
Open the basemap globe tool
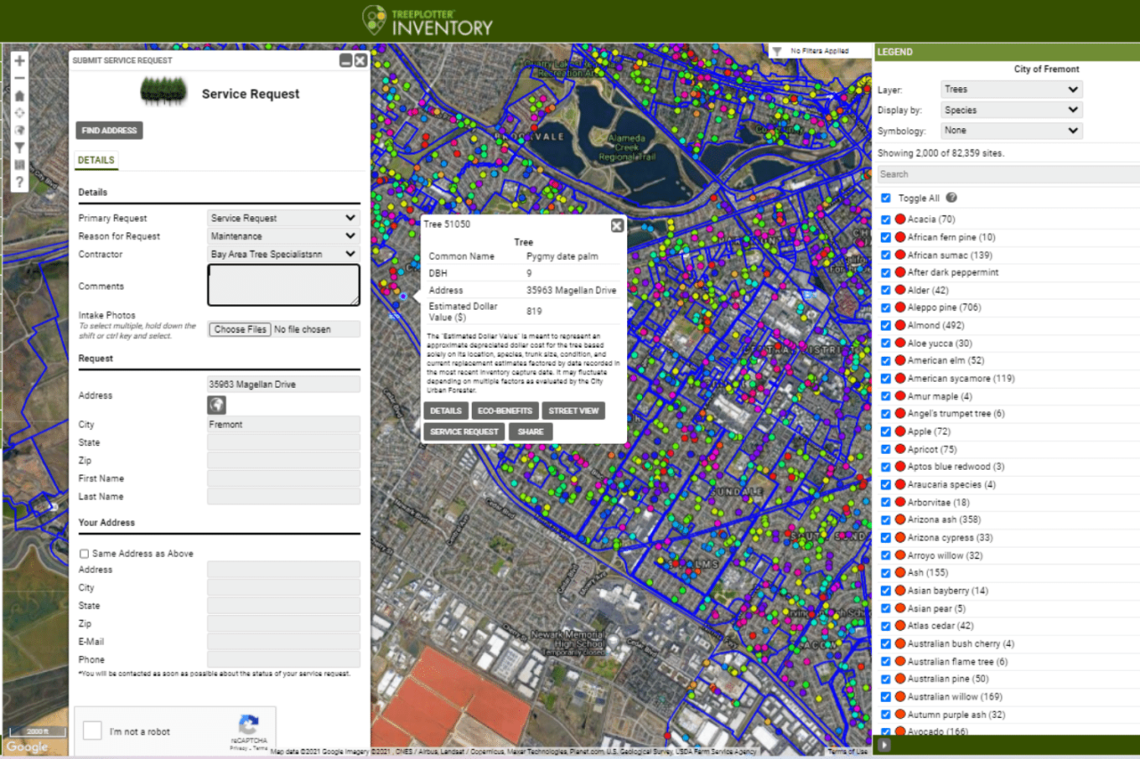(x=19, y=130)
